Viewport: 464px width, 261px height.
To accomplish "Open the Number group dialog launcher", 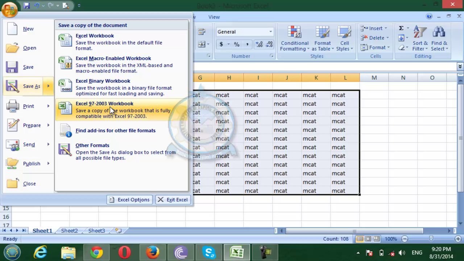I will pos(272,56).
